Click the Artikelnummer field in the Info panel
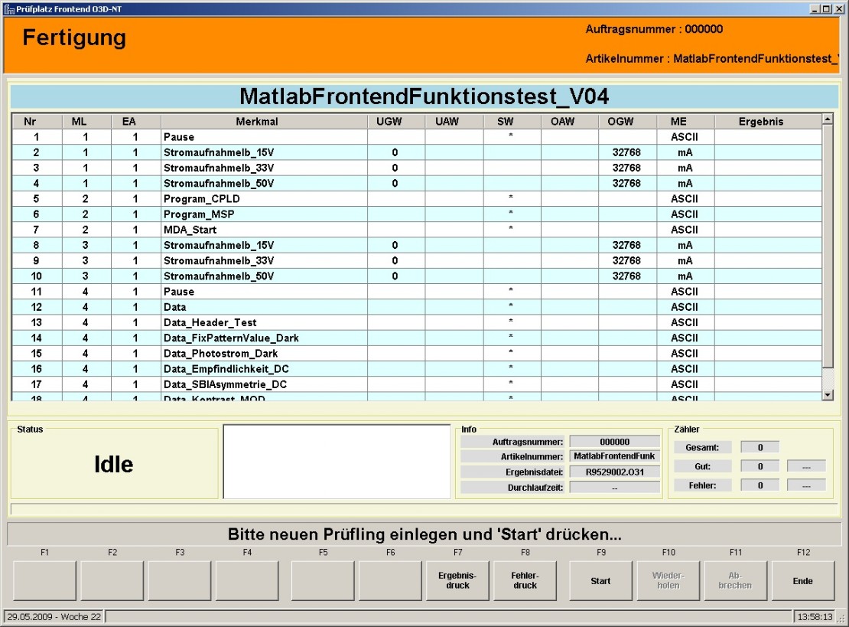This screenshot has width=849, height=627. pyautogui.click(x=614, y=456)
